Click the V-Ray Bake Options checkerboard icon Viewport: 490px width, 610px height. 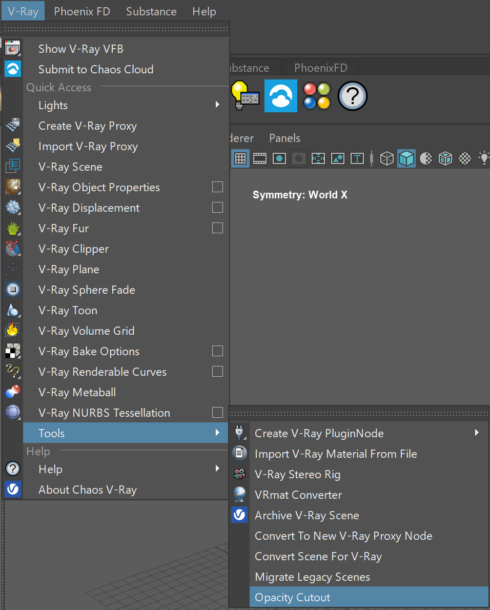click(12, 351)
